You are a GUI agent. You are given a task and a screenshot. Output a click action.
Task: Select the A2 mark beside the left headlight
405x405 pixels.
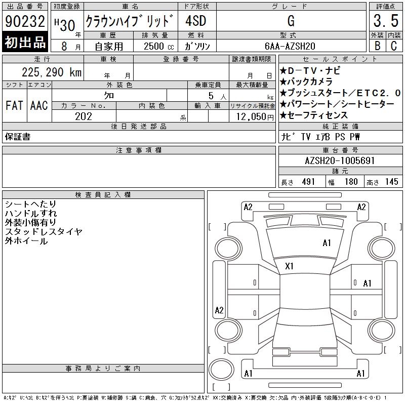pos(248,207)
